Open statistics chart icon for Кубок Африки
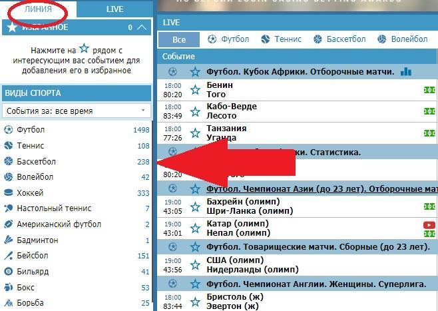This screenshot has width=438, height=311. [405, 71]
